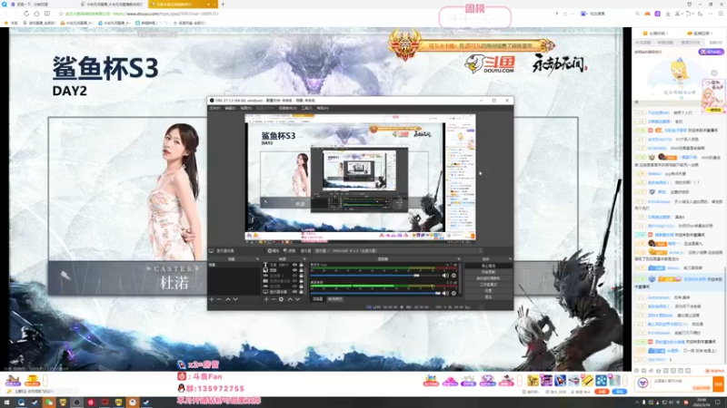Select the scene entry in OBS scenes list
This screenshot has height=408, width=727.
click(x=234, y=265)
